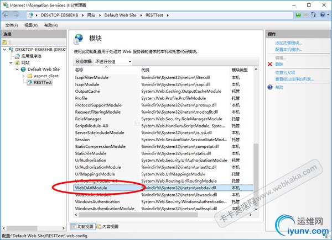Expand the aspnet_client folder node

point(23,76)
